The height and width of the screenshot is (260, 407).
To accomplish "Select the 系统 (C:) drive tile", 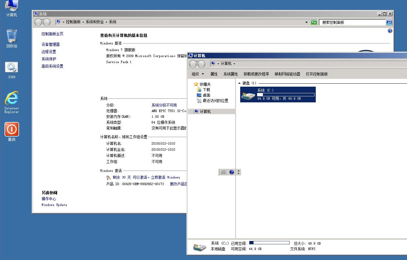I will click(x=278, y=95).
